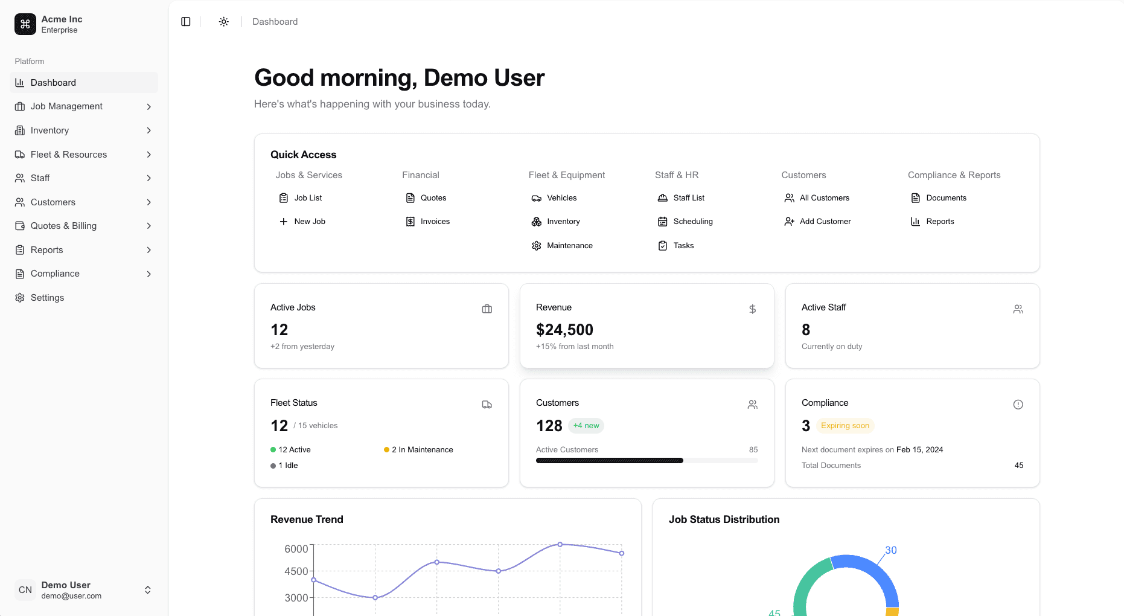Viewport: 1124px width, 616px height.
Task: Click the Job List clipboard icon
Action: [284, 198]
